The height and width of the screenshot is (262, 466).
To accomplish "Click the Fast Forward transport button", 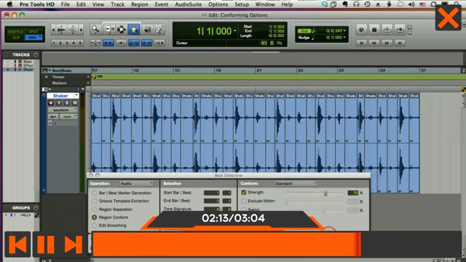I will click(x=387, y=43).
